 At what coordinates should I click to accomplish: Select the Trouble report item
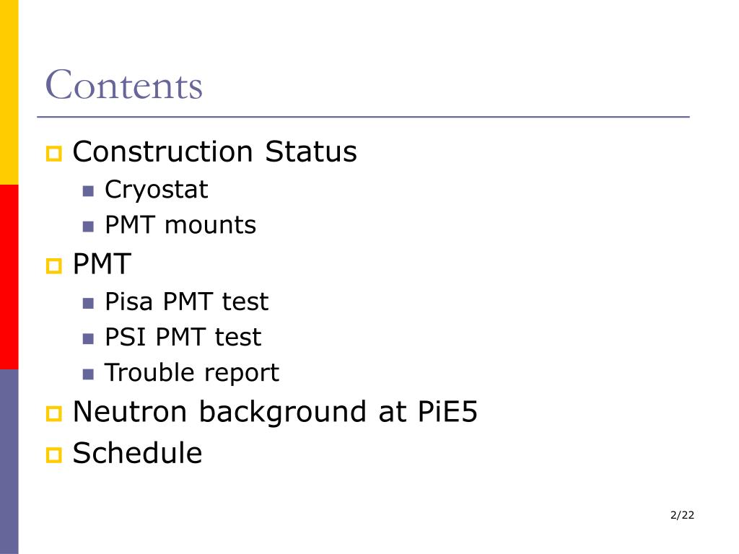click(192, 373)
